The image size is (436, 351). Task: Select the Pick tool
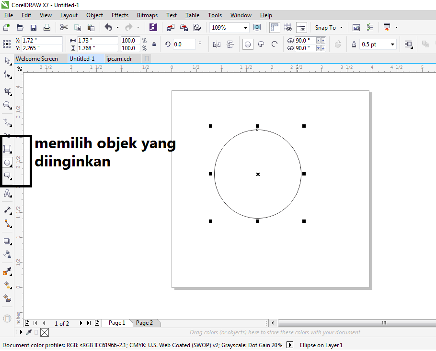click(7, 61)
